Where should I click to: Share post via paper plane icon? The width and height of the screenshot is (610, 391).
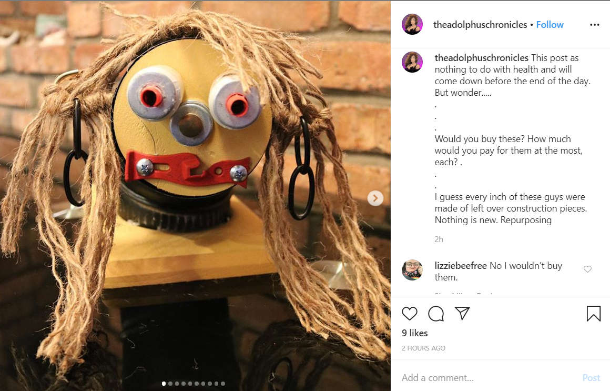(462, 314)
